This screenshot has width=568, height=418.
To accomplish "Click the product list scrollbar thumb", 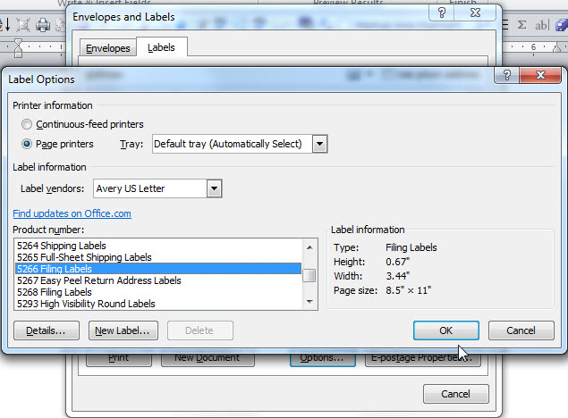I will (309, 275).
